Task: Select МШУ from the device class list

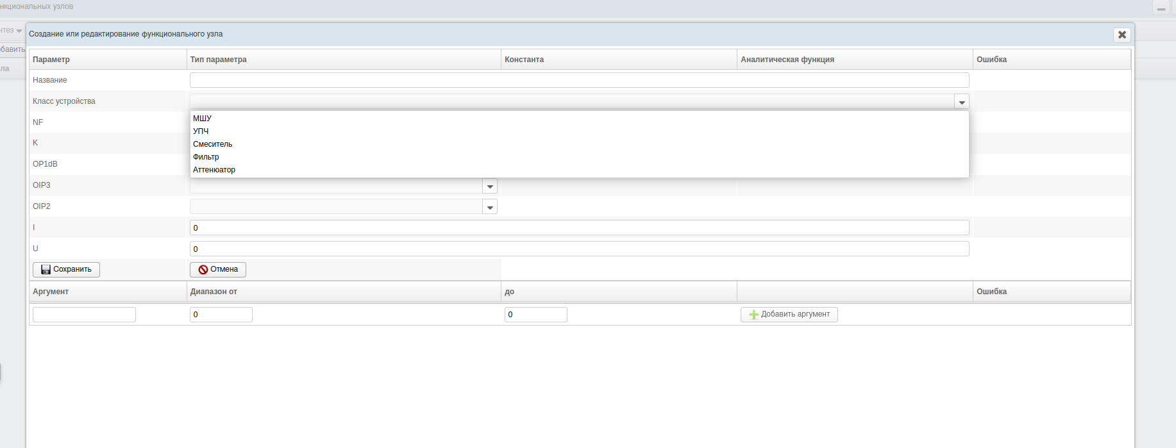Action: (x=202, y=119)
